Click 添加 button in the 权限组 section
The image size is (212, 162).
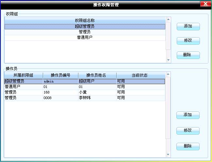[x=188, y=26]
